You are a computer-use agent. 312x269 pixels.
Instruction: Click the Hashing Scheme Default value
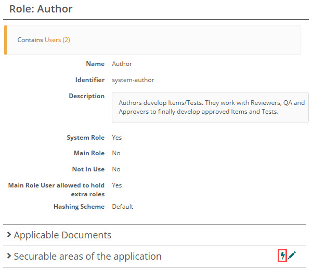pyautogui.click(x=123, y=207)
